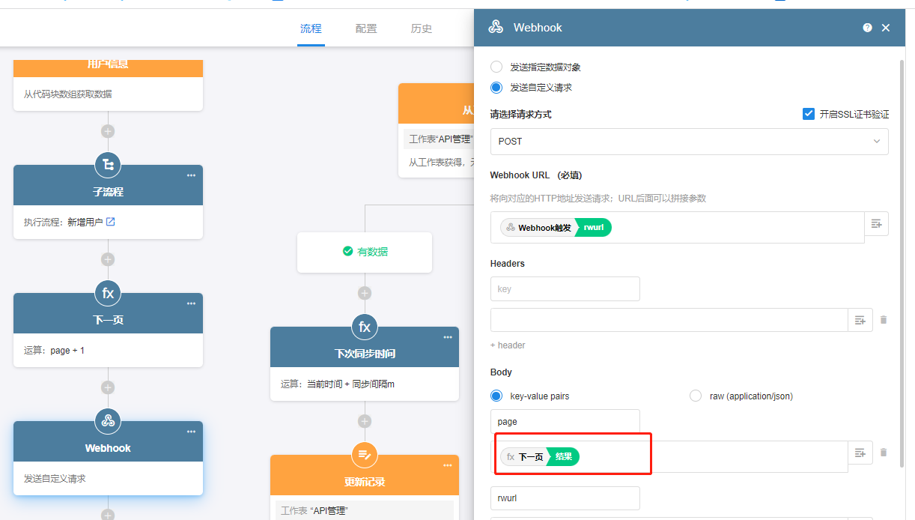Open more options on 下一页 node
Viewport: 915px width, 520px height.
click(191, 303)
